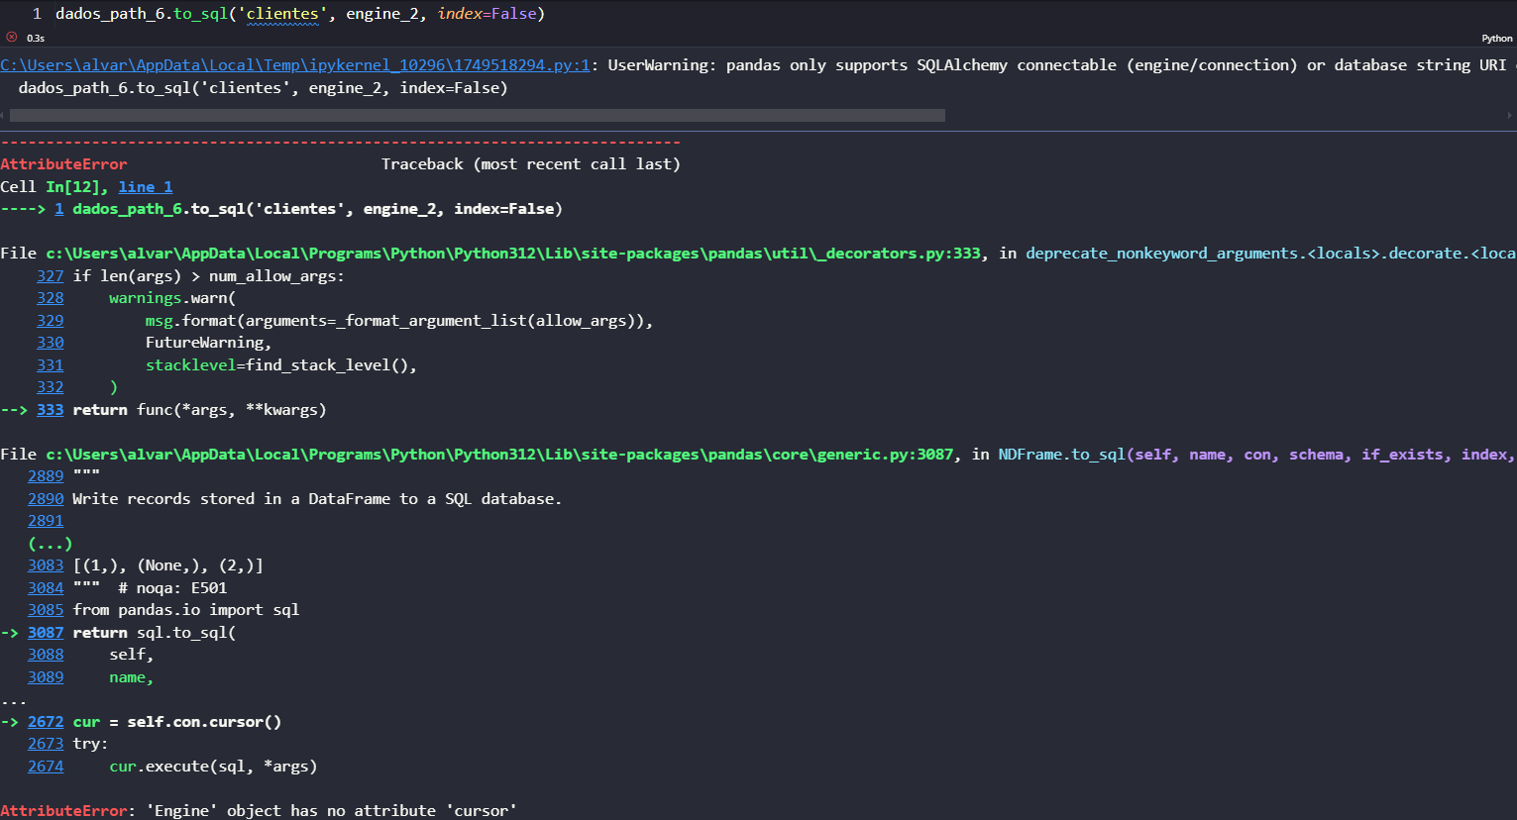
Task: Click 'stacklevel=find_stack_level(),' code text
Action: tap(281, 365)
